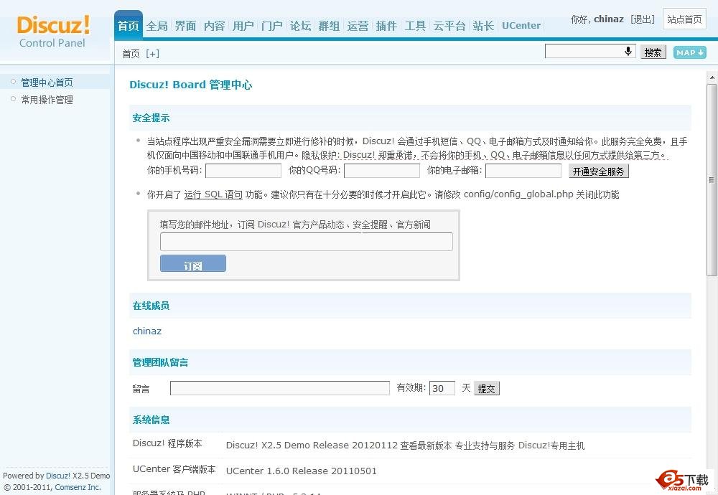Switch to the 工具 menu
Screen dimensions: 718x495
415,26
